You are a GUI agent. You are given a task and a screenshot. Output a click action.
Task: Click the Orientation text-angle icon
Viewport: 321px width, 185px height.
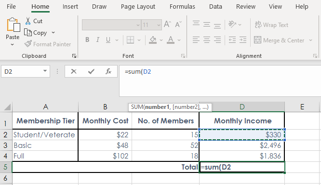232,25
